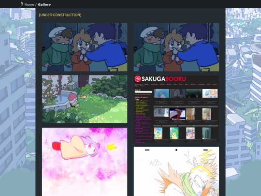This screenshot has width=261, height=196.
Task: Open the garden pond pixel art thumbnail
Action: coord(85,99)
